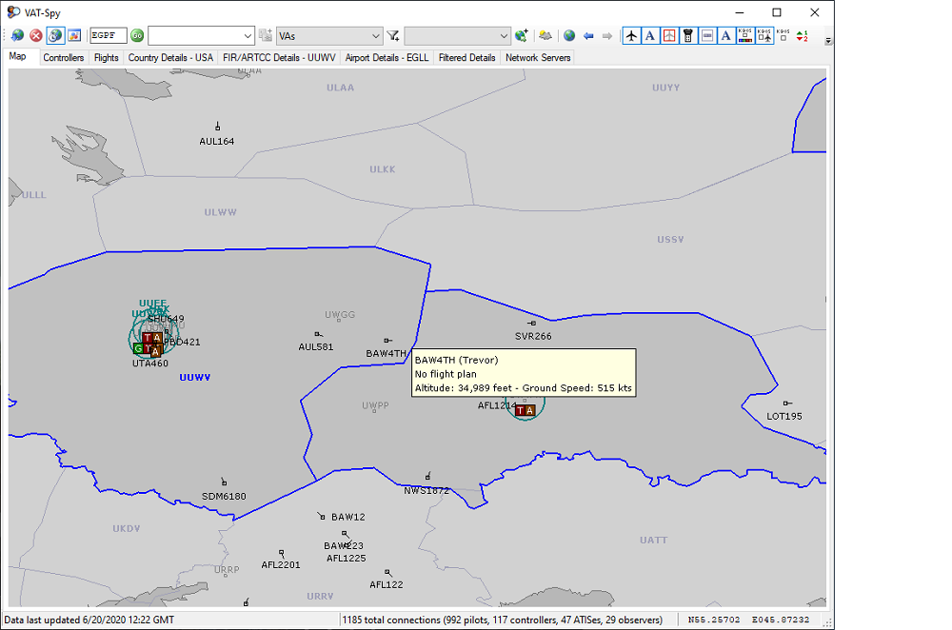Screen dimensions: 952x630
Task: Click the red cancel download icon
Action: point(36,36)
